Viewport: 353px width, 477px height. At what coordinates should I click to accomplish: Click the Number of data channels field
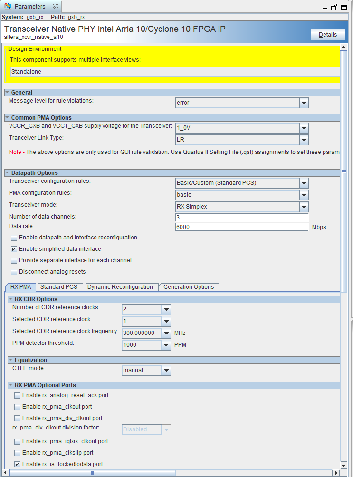coord(242,218)
